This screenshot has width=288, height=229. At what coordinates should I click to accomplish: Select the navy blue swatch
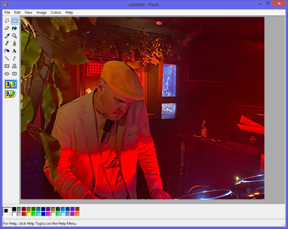[43, 209]
